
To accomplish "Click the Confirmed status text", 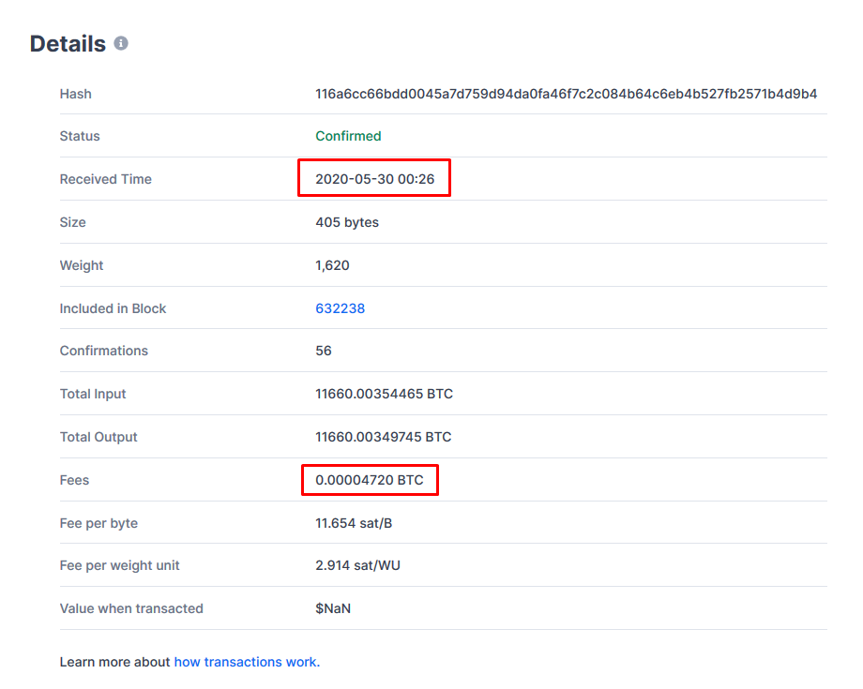I will pyautogui.click(x=348, y=135).
